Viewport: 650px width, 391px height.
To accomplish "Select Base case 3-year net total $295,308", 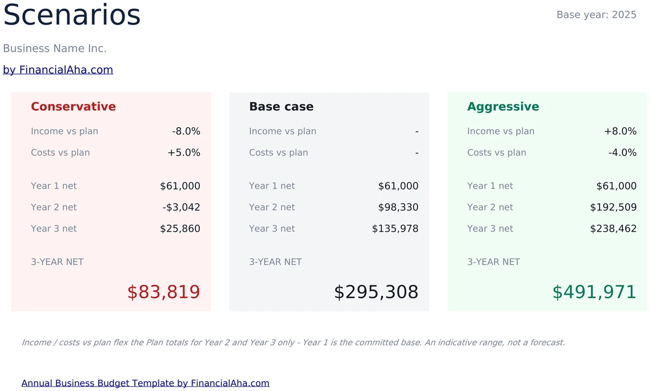I will pyautogui.click(x=376, y=292).
